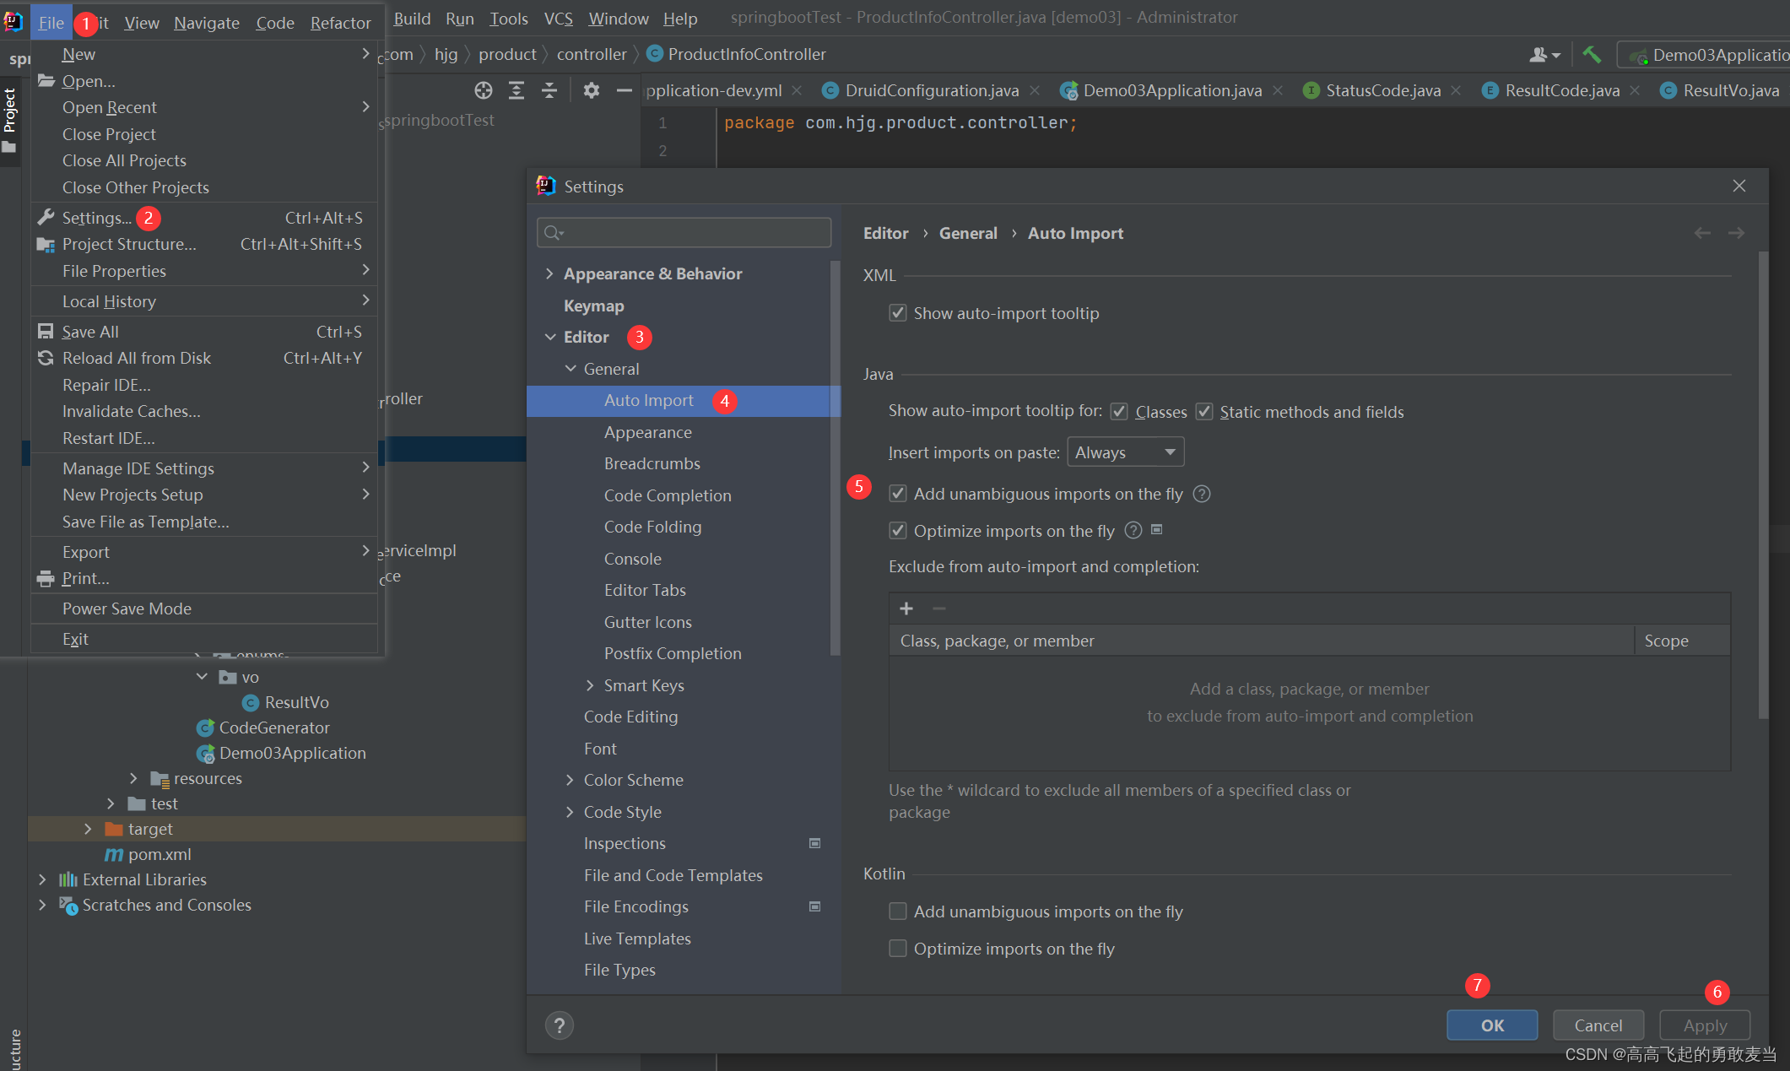Image resolution: width=1790 pixels, height=1071 pixels.
Task: Select Settings menu item
Action: click(95, 217)
